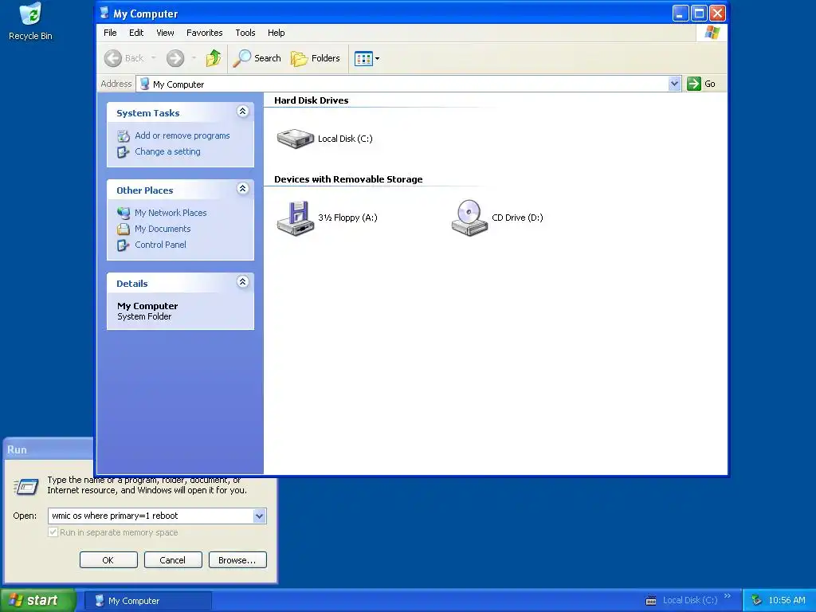The height and width of the screenshot is (612, 816).
Task: Click Control Panel icon in Other Places
Action: pyautogui.click(x=124, y=245)
